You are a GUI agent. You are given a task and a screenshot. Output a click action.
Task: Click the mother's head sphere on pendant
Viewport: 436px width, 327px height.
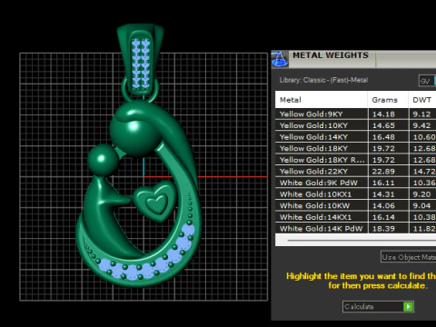click(135, 134)
